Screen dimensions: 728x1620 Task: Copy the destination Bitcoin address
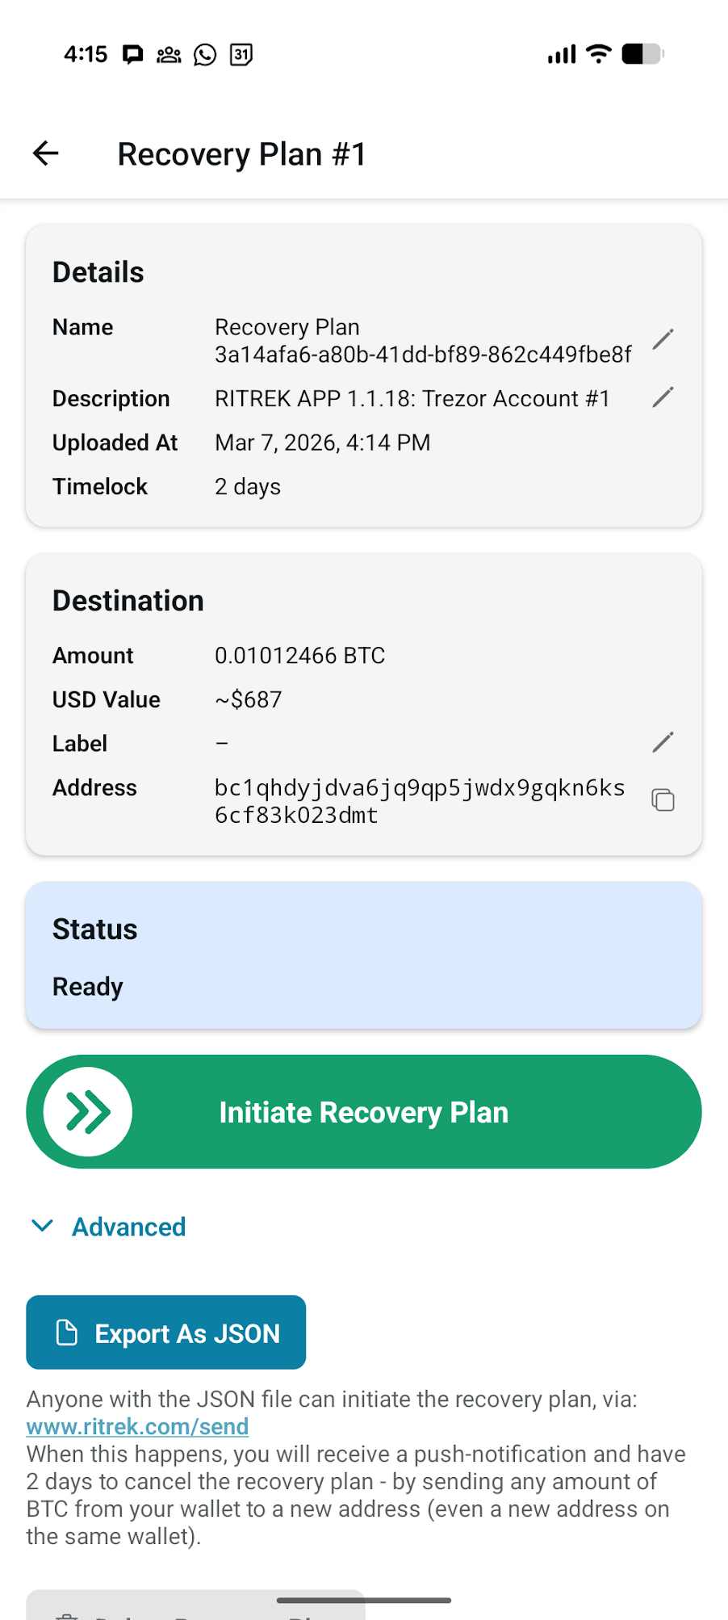coord(663,800)
